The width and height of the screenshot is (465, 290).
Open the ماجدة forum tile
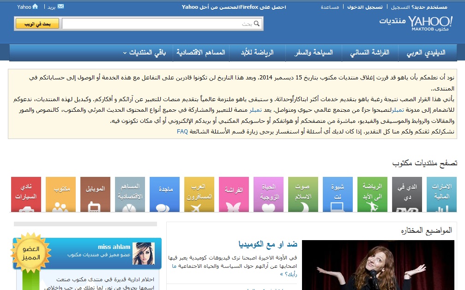pos(164,194)
